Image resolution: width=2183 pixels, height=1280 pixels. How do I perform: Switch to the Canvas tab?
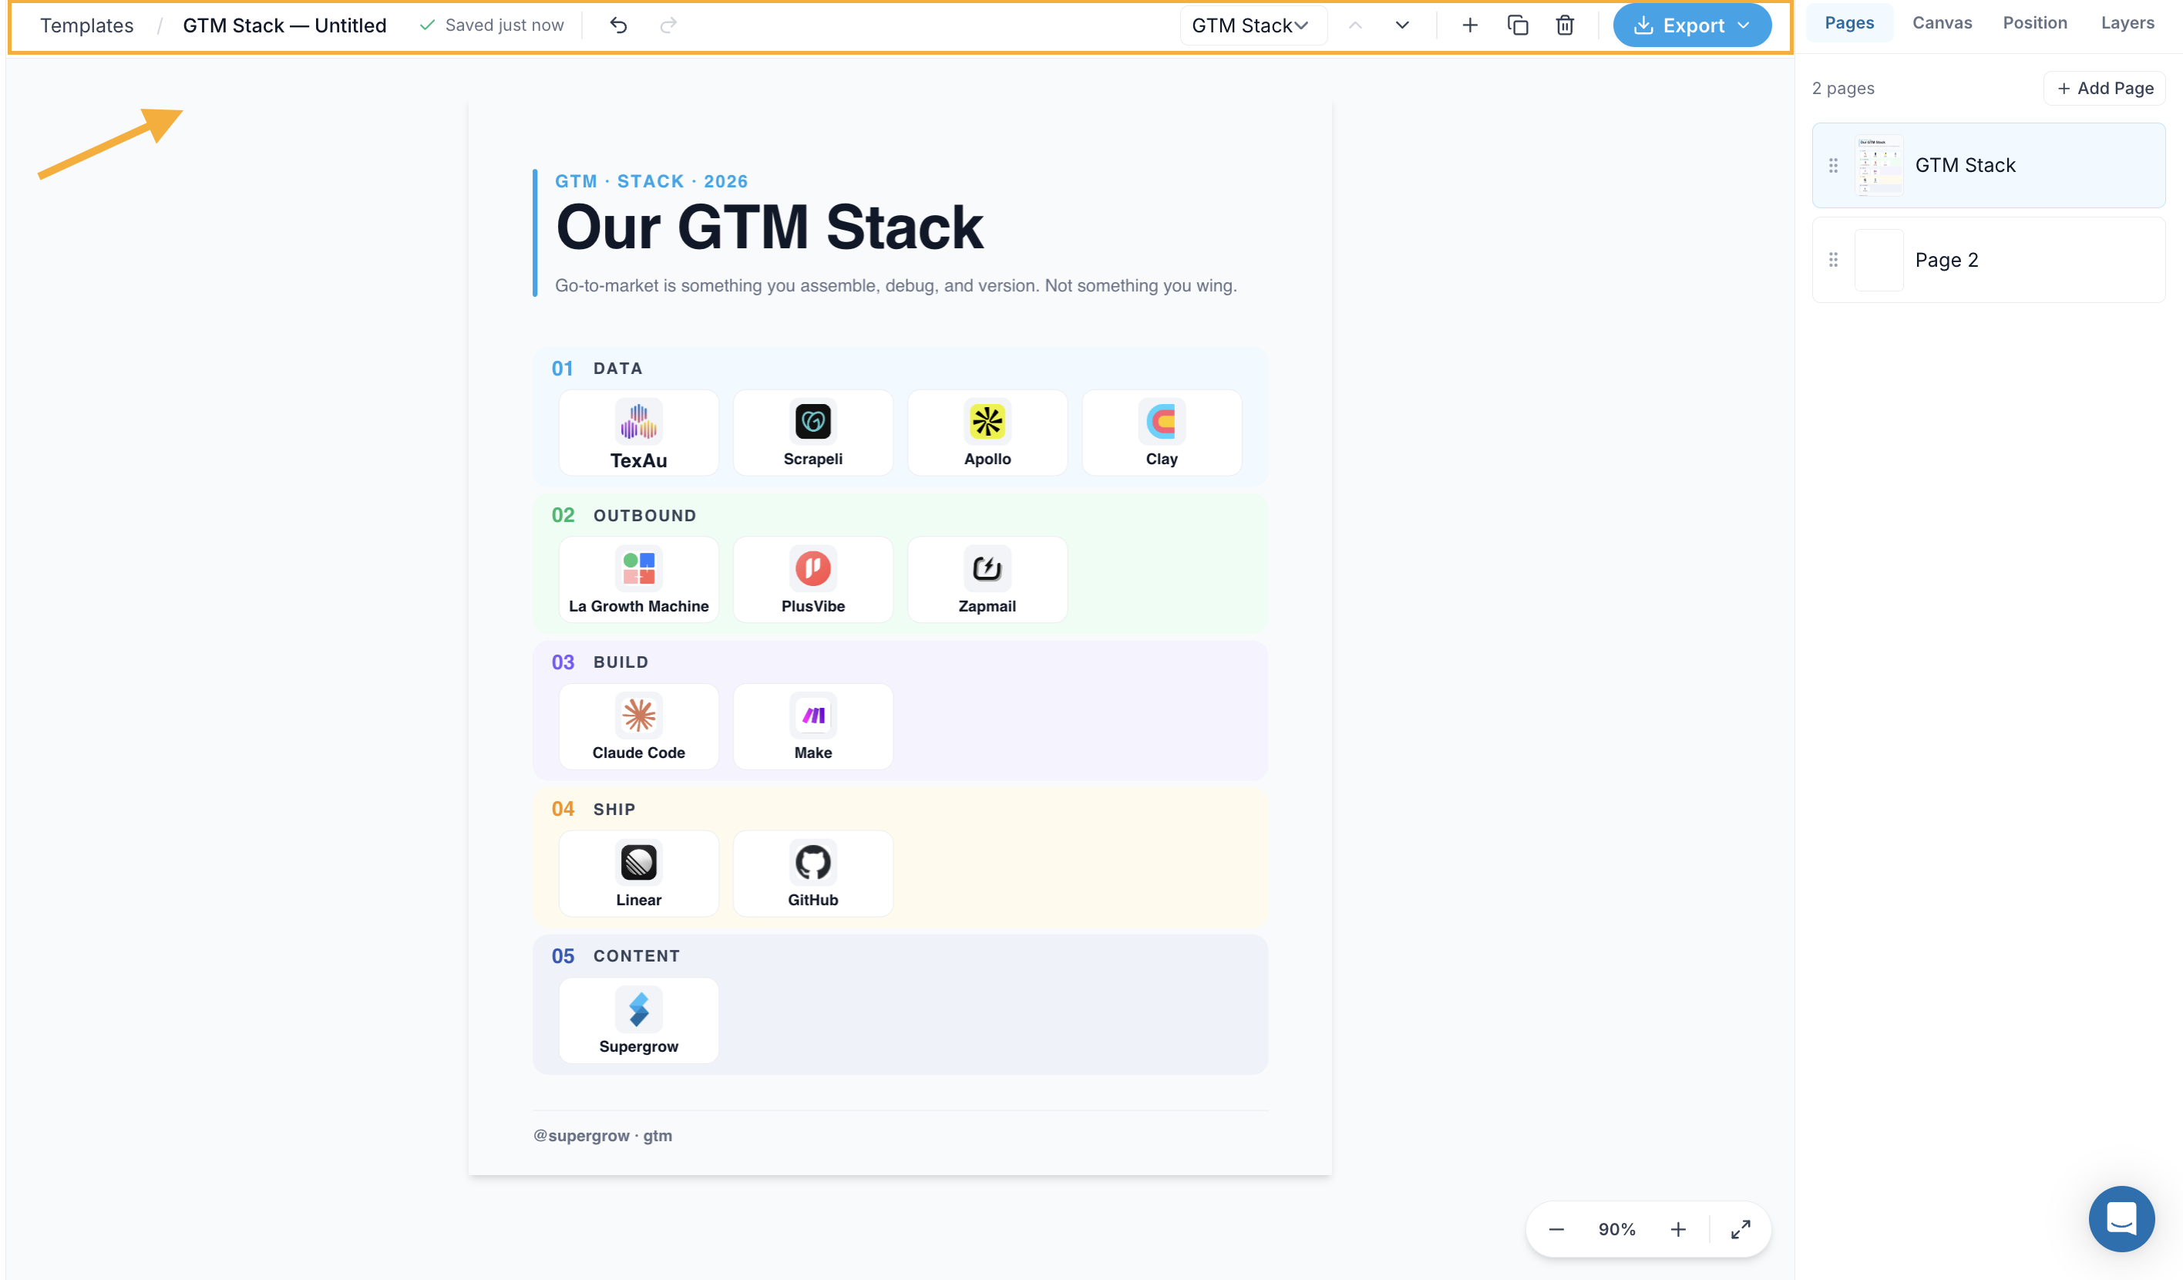point(1941,22)
